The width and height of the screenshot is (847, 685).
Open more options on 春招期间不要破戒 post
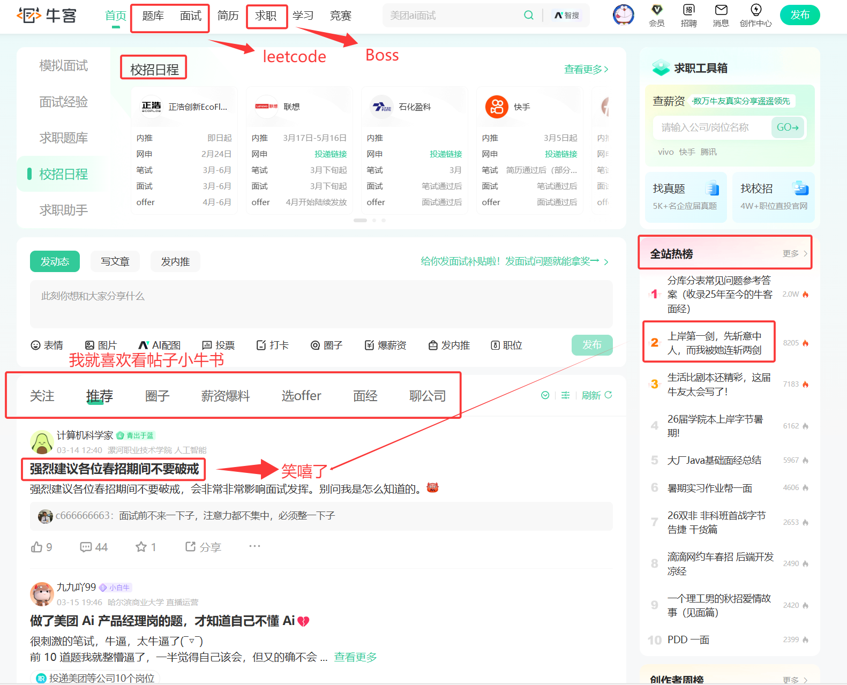(254, 546)
